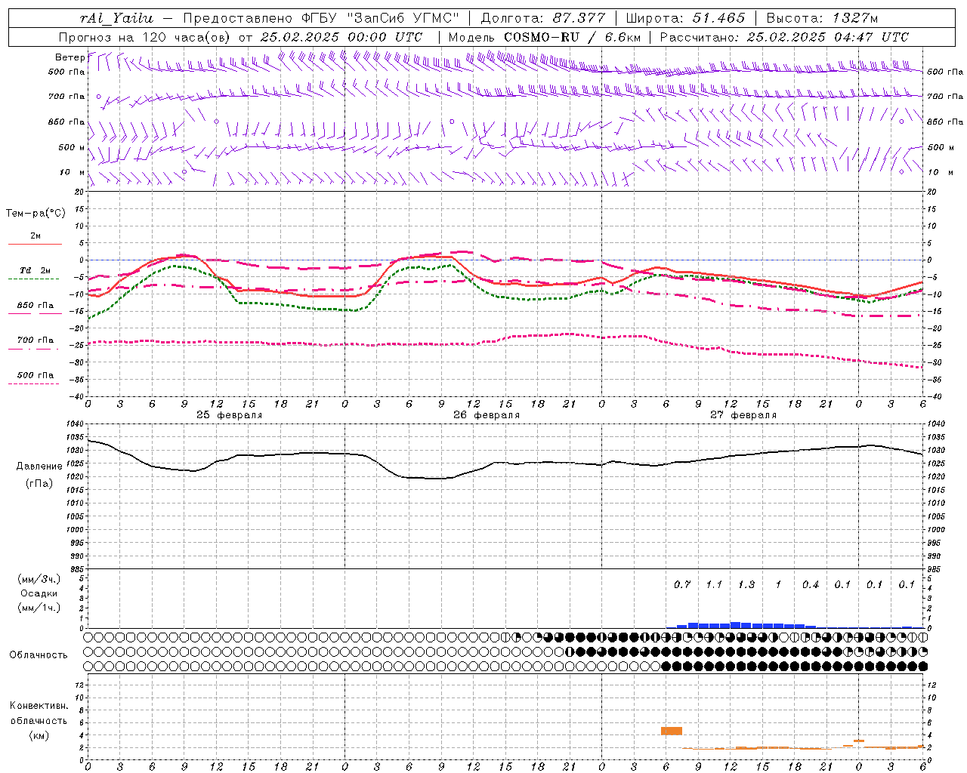Click the Td 2м dew point legend label
Viewport: 967px width, 773px height.
pyautogui.click(x=36, y=270)
